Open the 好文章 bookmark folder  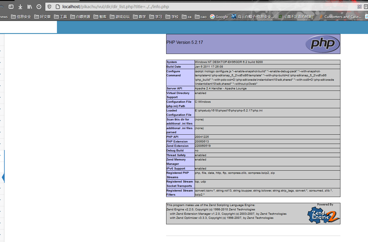(42, 17)
